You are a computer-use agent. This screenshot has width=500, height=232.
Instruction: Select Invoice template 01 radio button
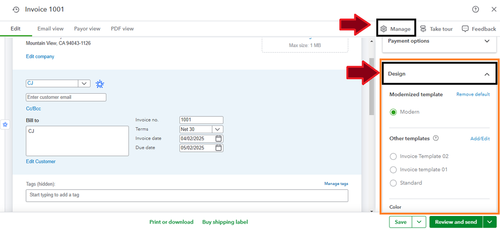pyautogui.click(x=393, y=169)
